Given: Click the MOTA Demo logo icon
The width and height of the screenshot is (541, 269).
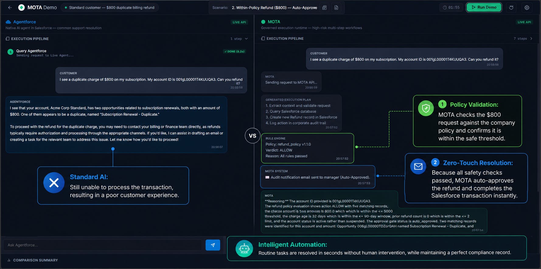Looking at the screenshot, I should pos(21,8).
